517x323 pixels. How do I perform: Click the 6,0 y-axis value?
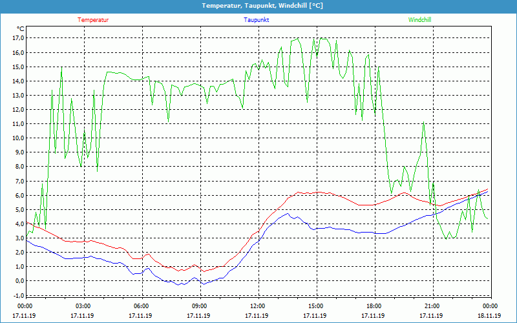(20, 195)
